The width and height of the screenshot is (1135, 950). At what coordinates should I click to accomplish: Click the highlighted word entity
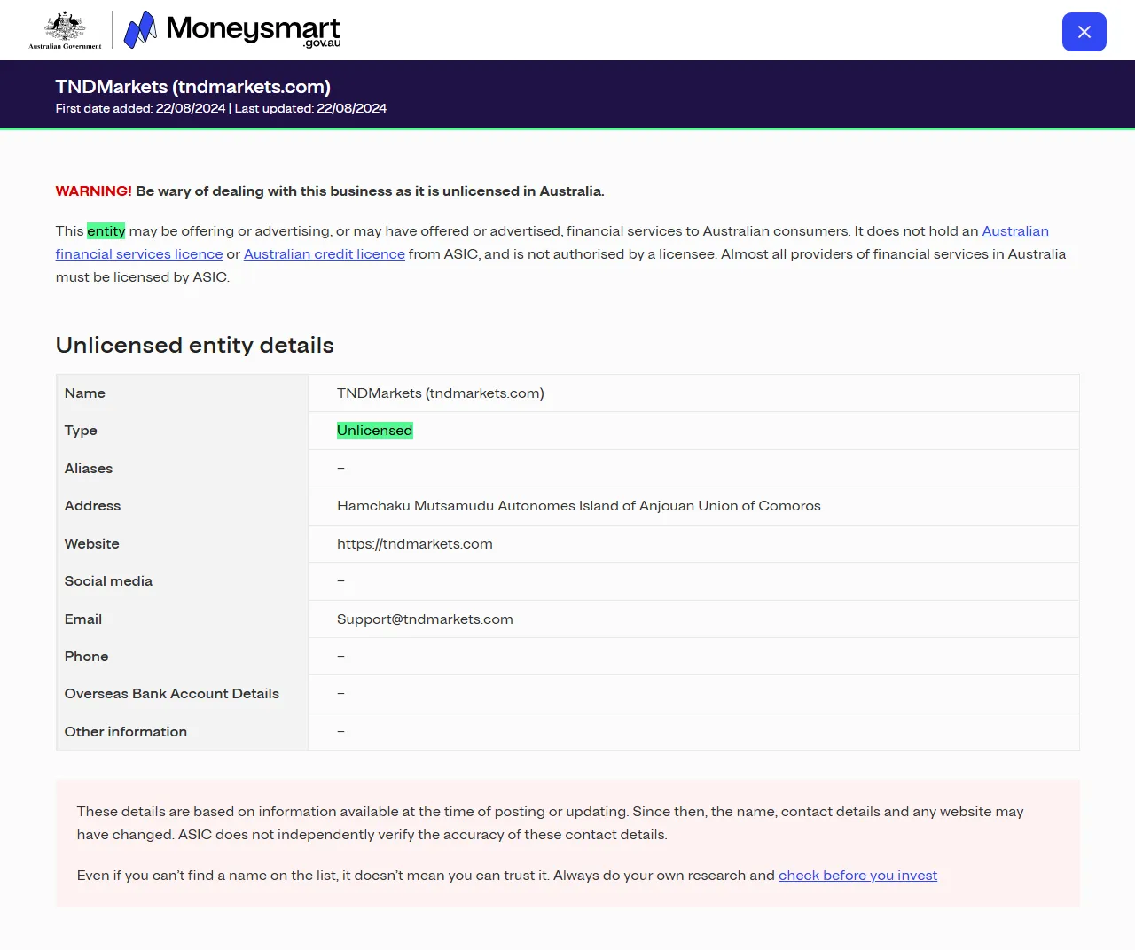[x=106, y=231]
